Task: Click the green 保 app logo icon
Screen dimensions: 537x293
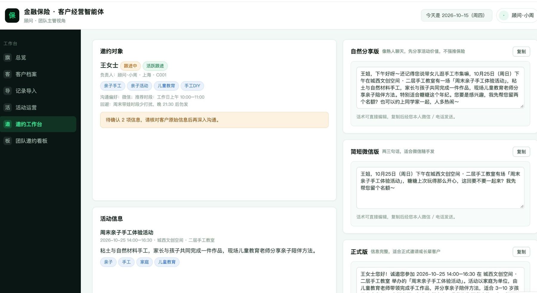Action: tap(12, 15)
